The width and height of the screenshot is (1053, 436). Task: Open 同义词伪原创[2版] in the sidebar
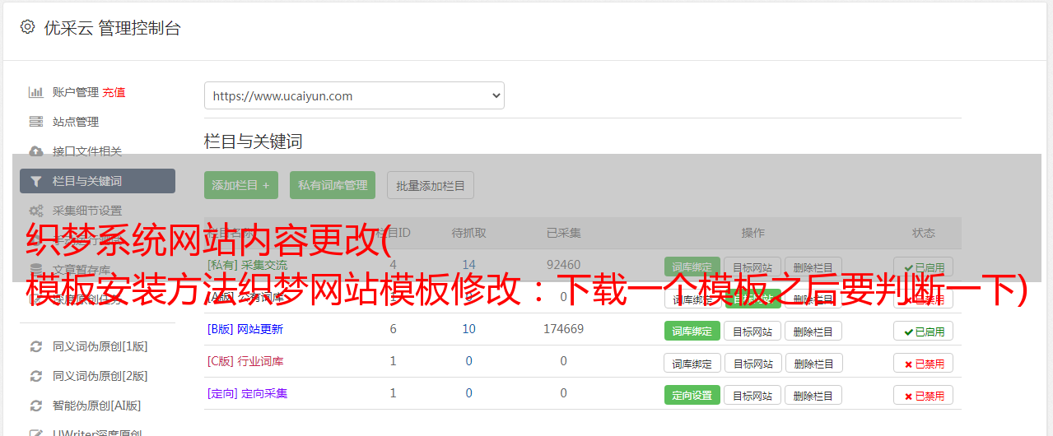(x=100, y=376)
